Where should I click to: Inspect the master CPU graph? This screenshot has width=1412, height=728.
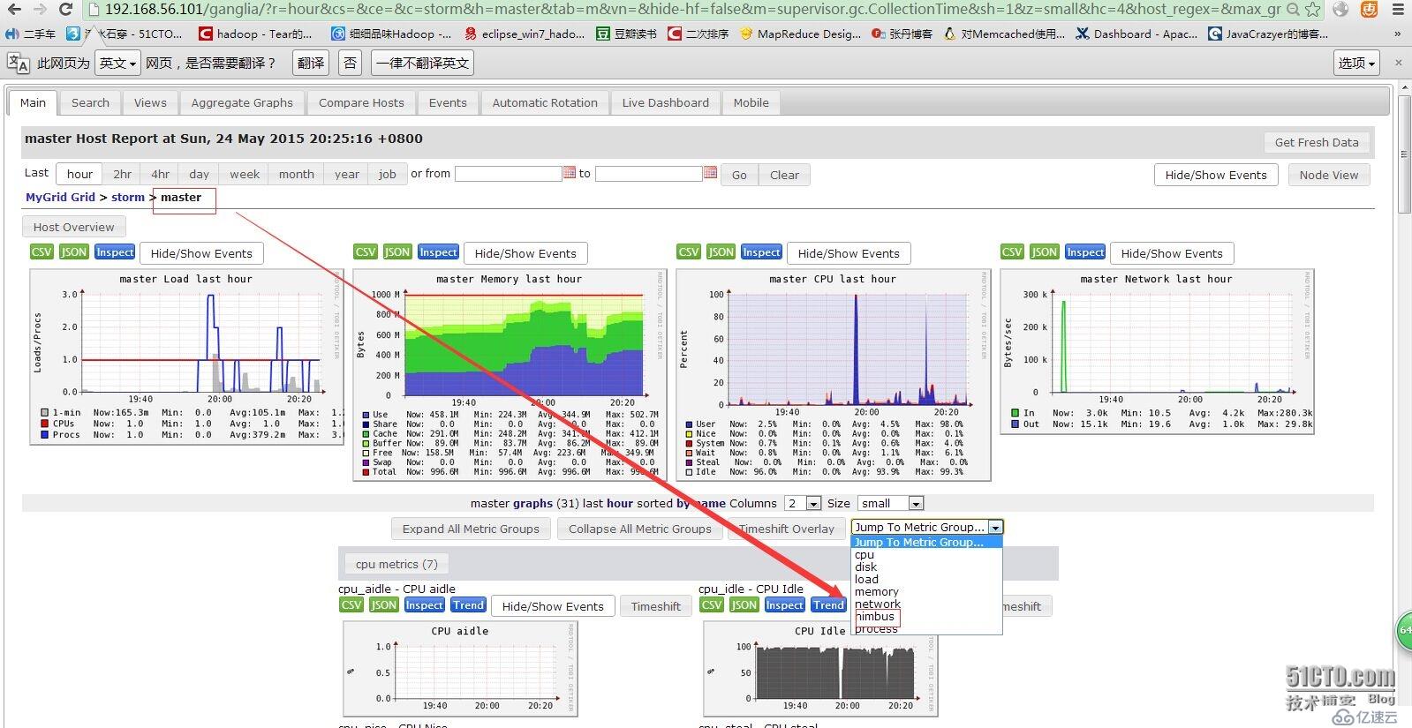click(761, 252)
